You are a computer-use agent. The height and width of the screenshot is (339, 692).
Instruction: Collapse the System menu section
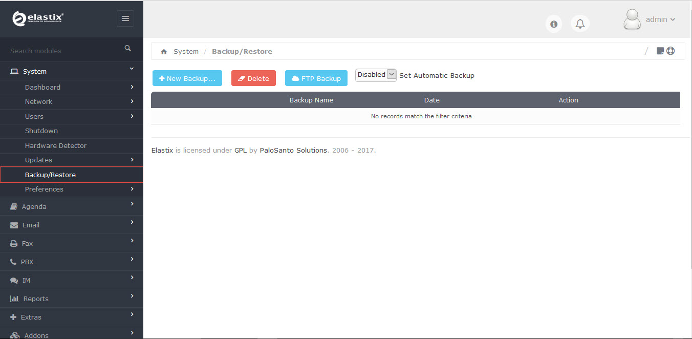pyautogui.click(x=72, y=71)
